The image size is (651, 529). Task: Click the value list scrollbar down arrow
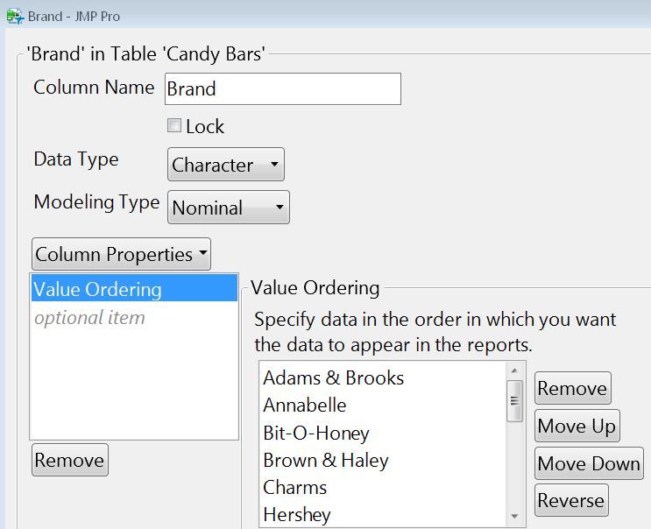514,516
